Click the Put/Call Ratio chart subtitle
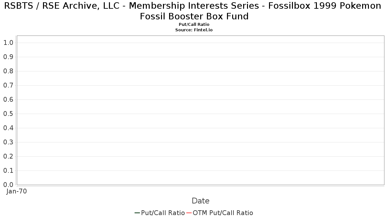388x218 pixels. tap(194, 25)
